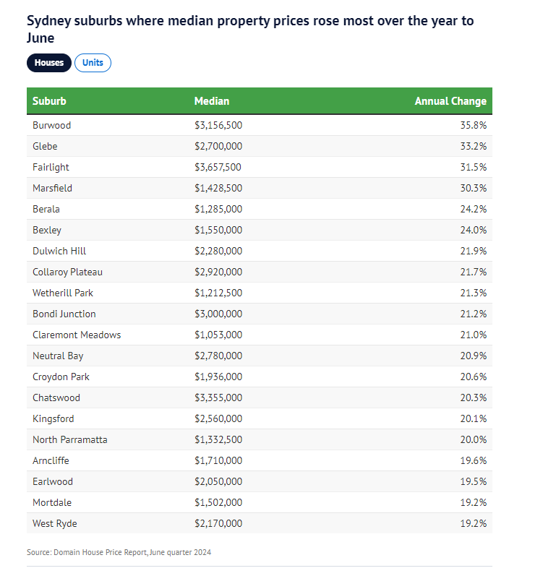Image resolution: width=543 pixels, height=576 pixels.
Task: Click the Collaroy Plateau suburb cell
Action: click(67, 272)
